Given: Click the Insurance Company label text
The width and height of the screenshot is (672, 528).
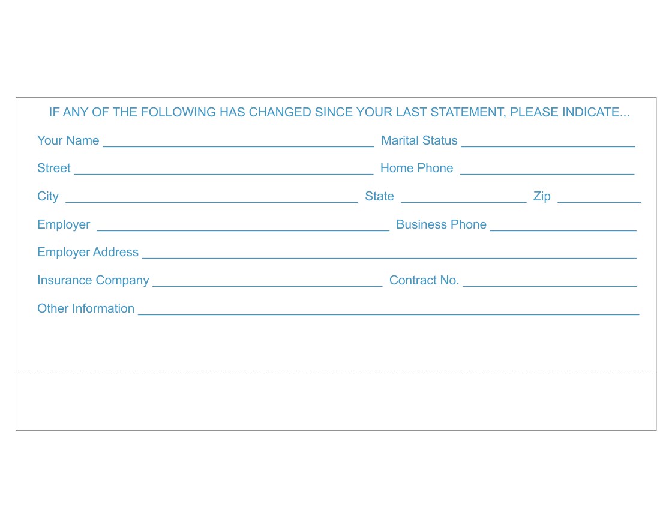Looking at the screenshot, I should (x=93, y=280).
